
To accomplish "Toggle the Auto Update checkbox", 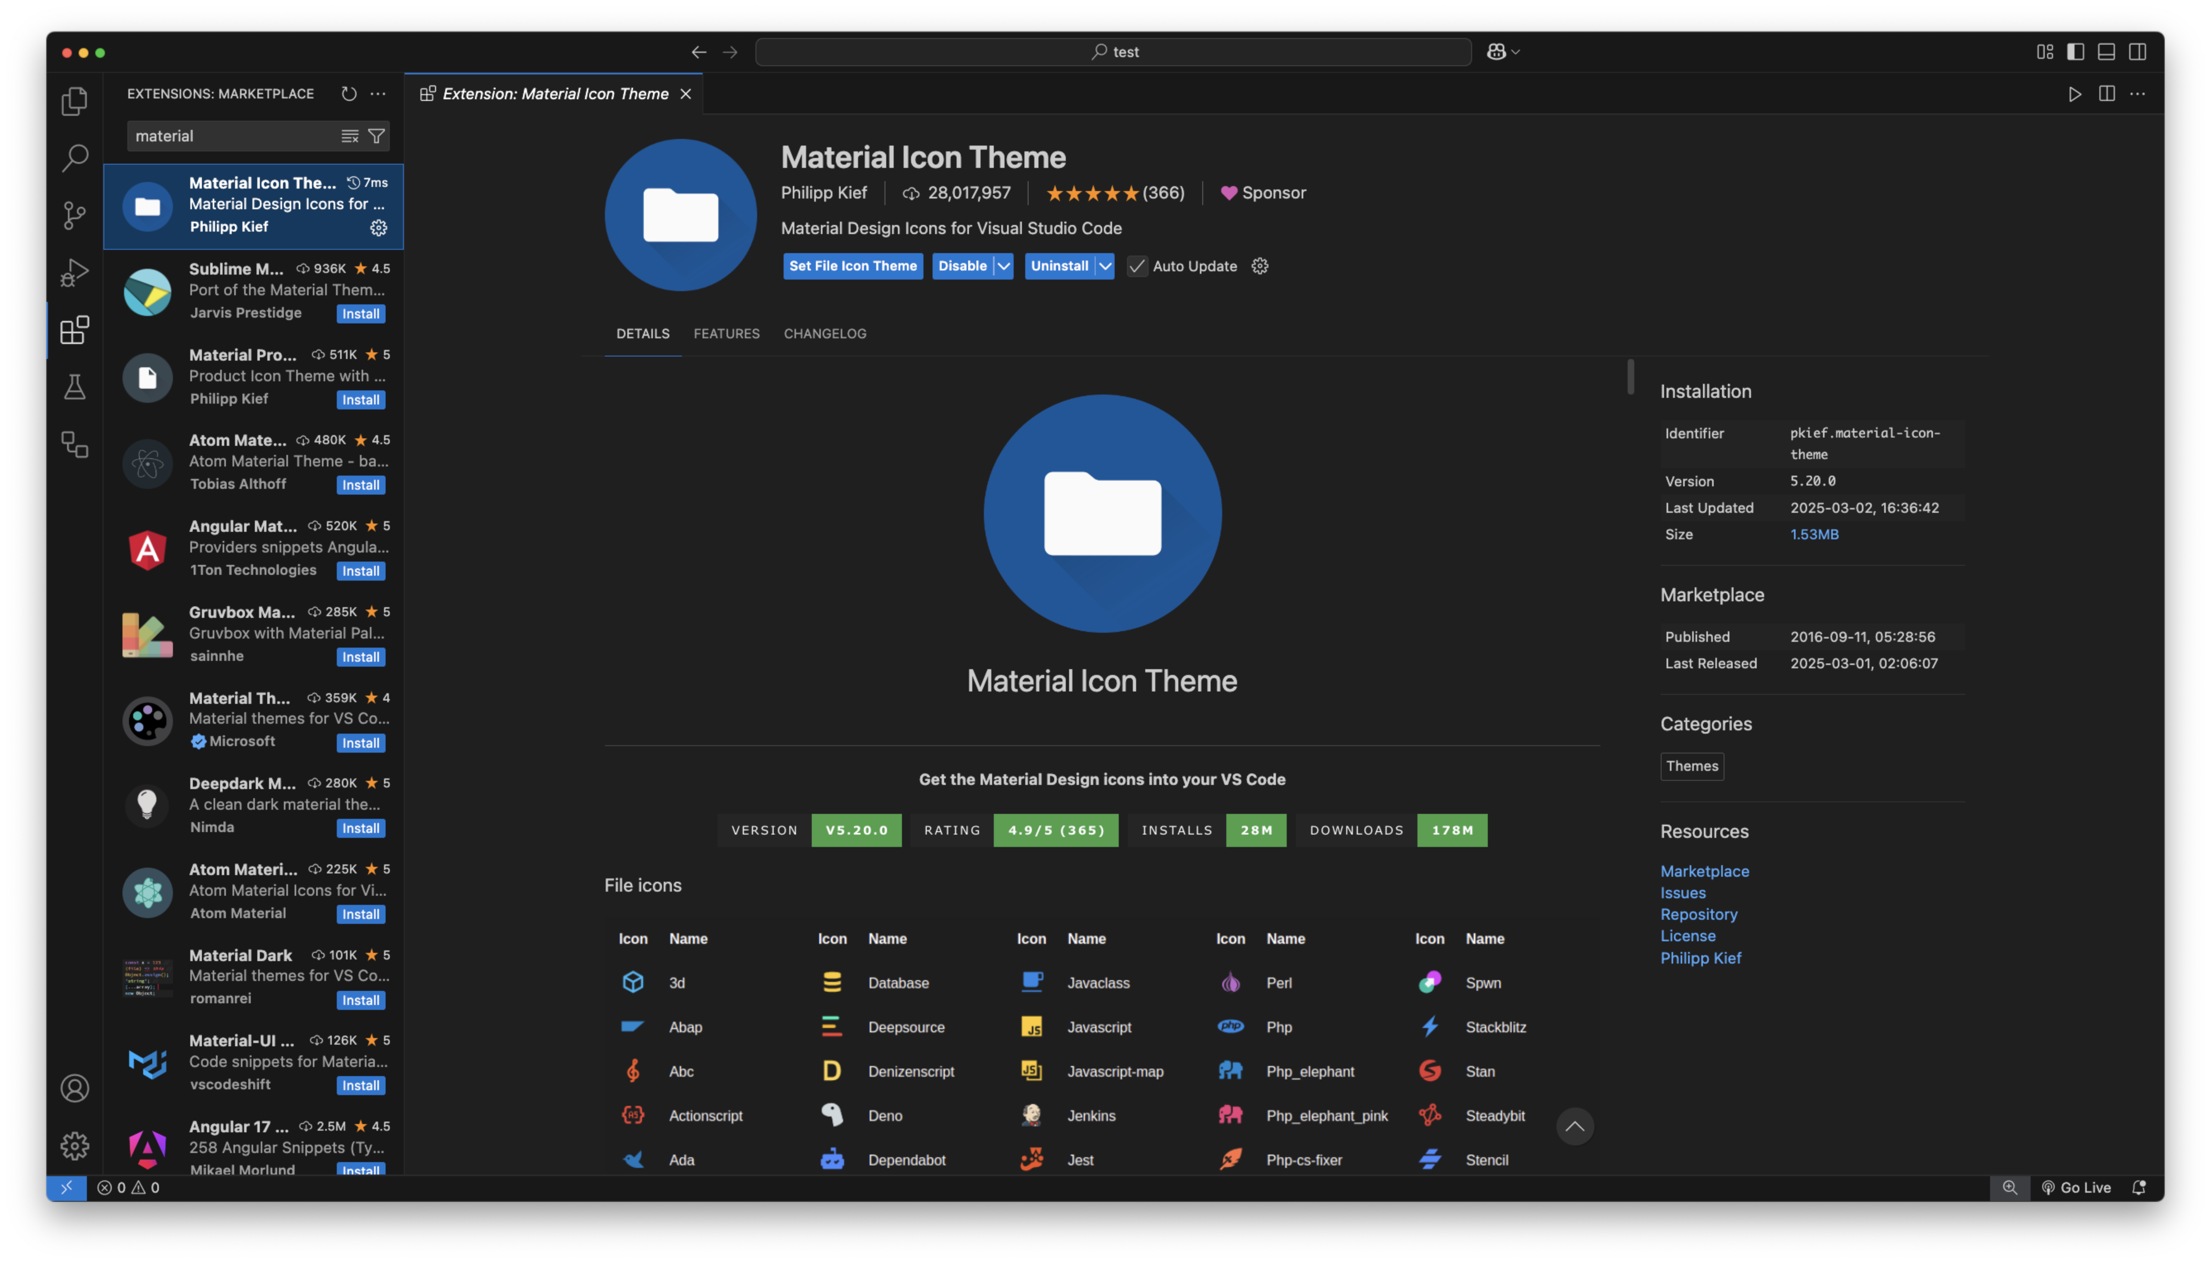I will click(x=1137, y=266).
